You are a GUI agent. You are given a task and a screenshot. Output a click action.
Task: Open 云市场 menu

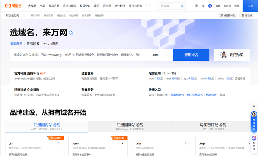point(107,6)
